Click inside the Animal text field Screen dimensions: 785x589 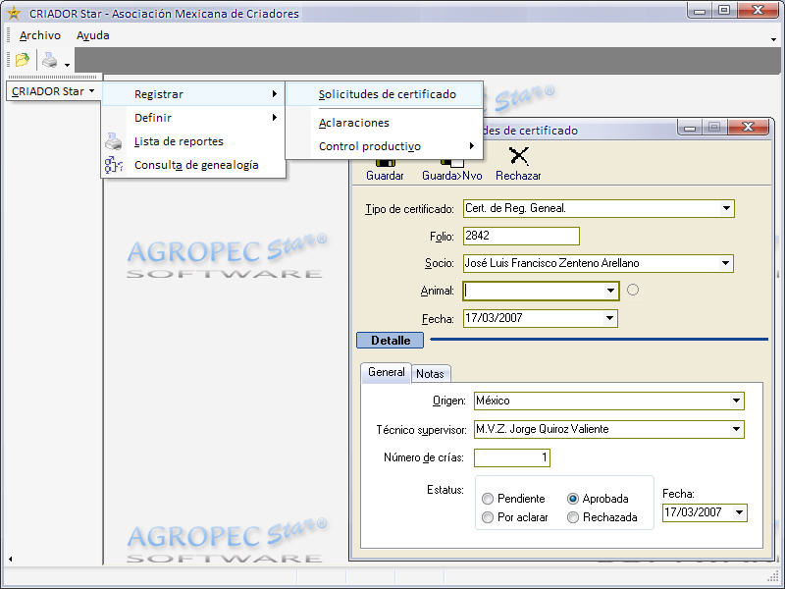[x=534, y=291]
